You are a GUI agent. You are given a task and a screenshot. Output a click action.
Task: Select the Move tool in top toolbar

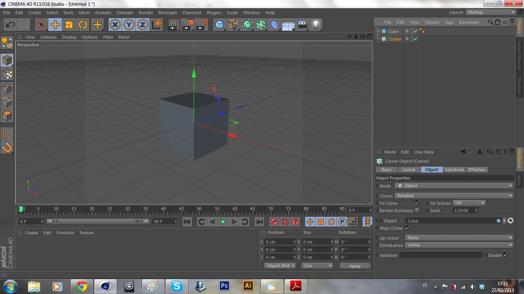click(x=55, y=25)
